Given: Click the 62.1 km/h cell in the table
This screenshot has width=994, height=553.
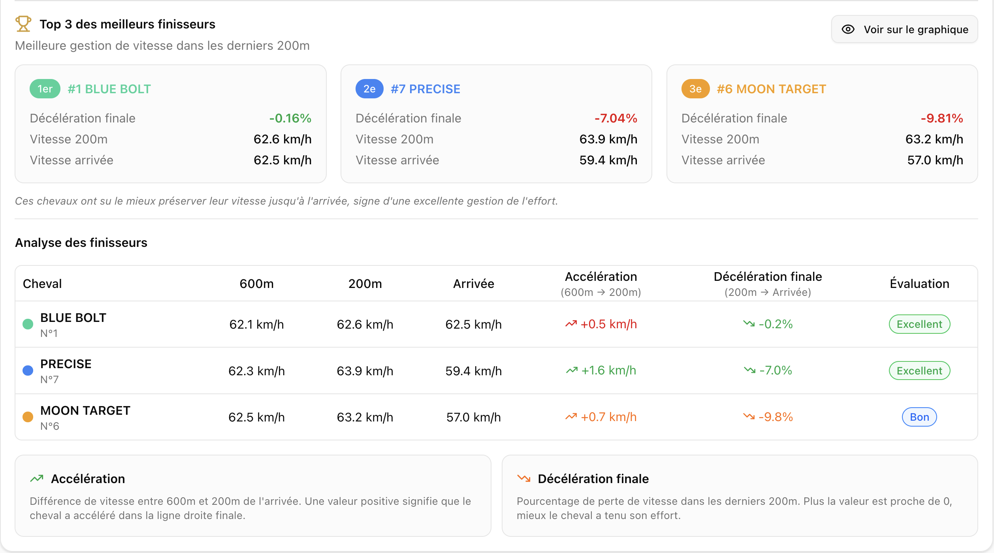Looking at the screenshot, I should tap(257, 324).
